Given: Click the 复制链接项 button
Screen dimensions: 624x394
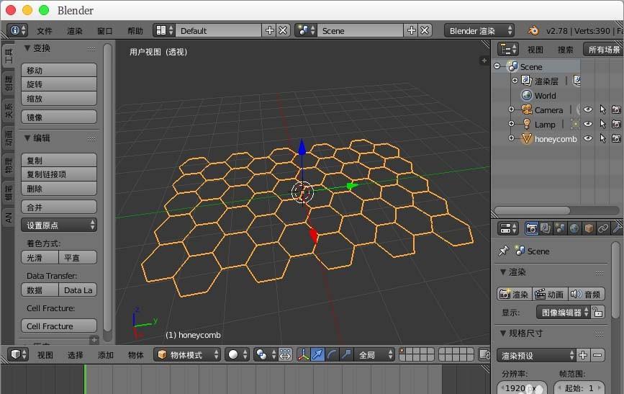Looking at the screenshot, I should [59, 174].
